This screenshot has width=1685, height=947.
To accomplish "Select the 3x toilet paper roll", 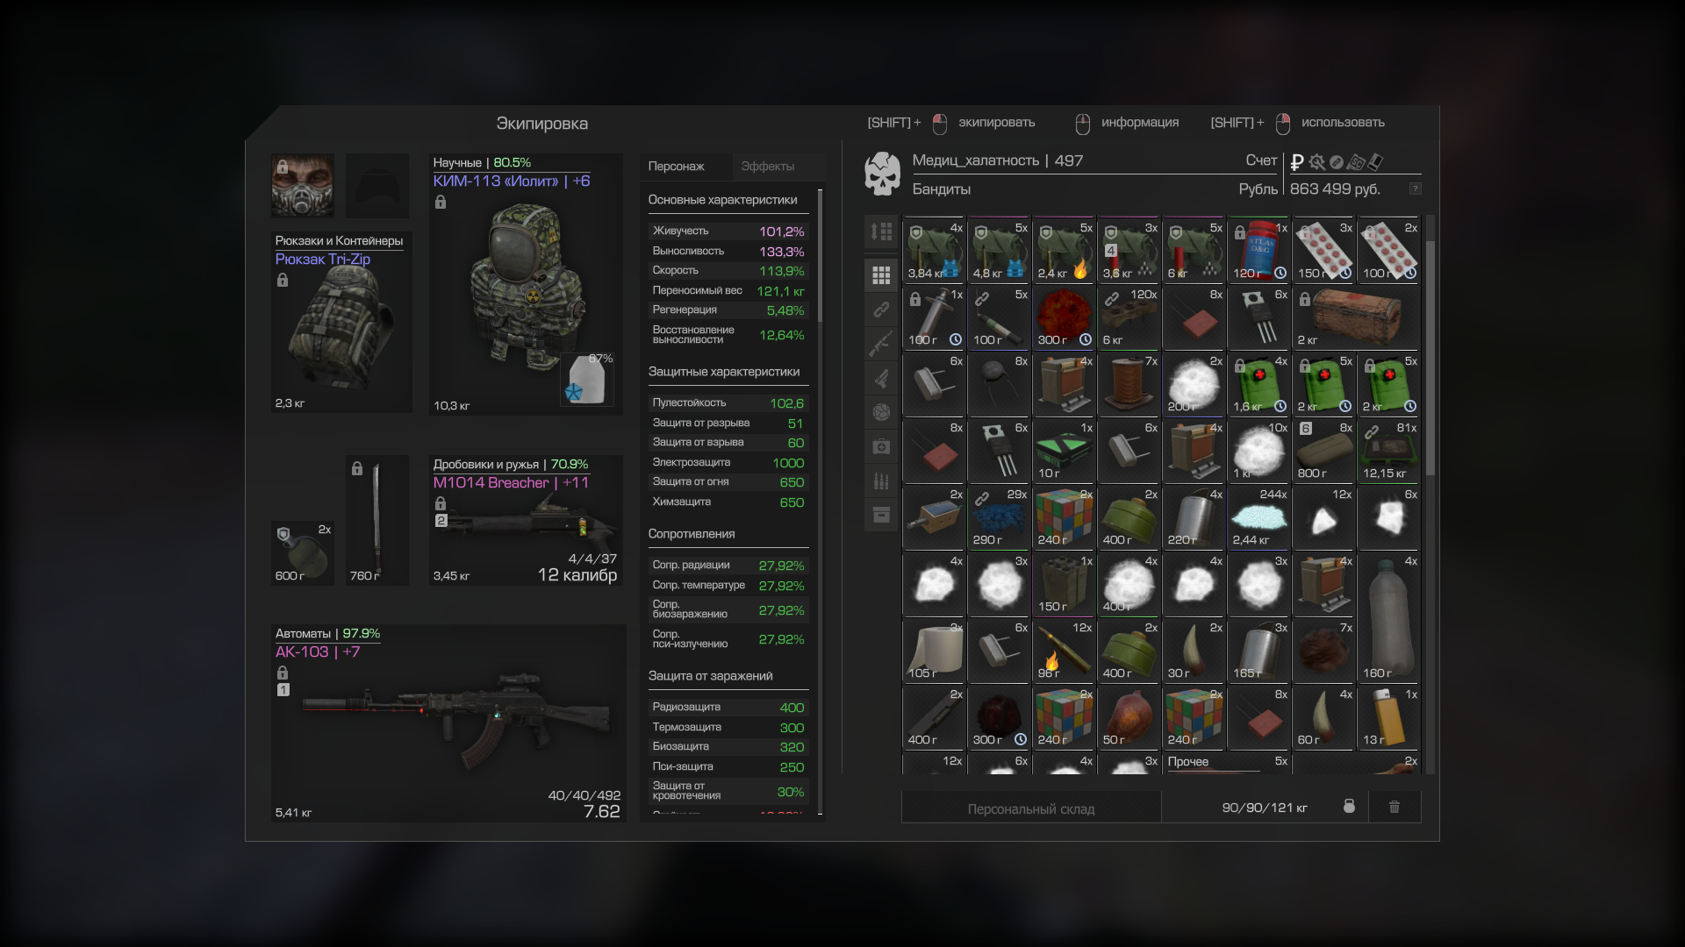I will [935, 650].
